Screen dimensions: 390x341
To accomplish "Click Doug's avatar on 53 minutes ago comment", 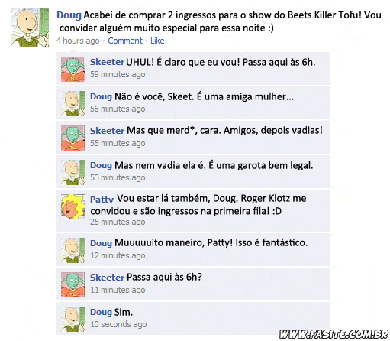I will pyautogui.click(x=73, y=173).
